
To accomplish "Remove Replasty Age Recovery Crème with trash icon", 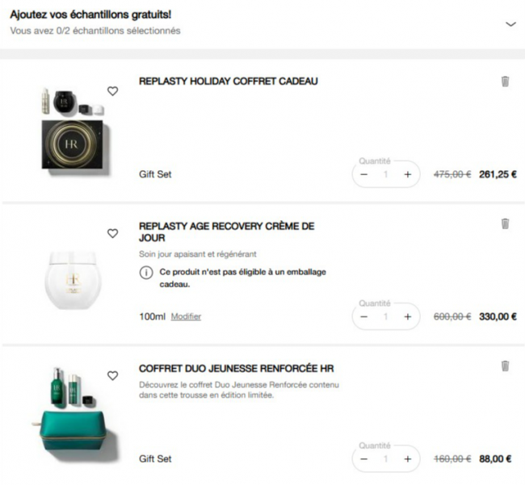I will (505, 224).
